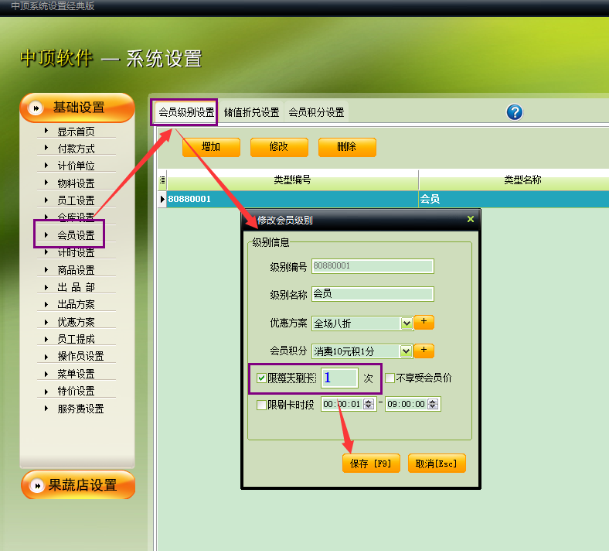Click the end time 09:00:00 spinner
The width and height of the screenshot is (609, 551).
(433, 405)
